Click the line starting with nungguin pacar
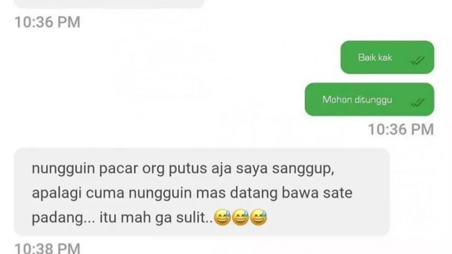The height and width of the screenshot is (254, 452). [183, 169]
